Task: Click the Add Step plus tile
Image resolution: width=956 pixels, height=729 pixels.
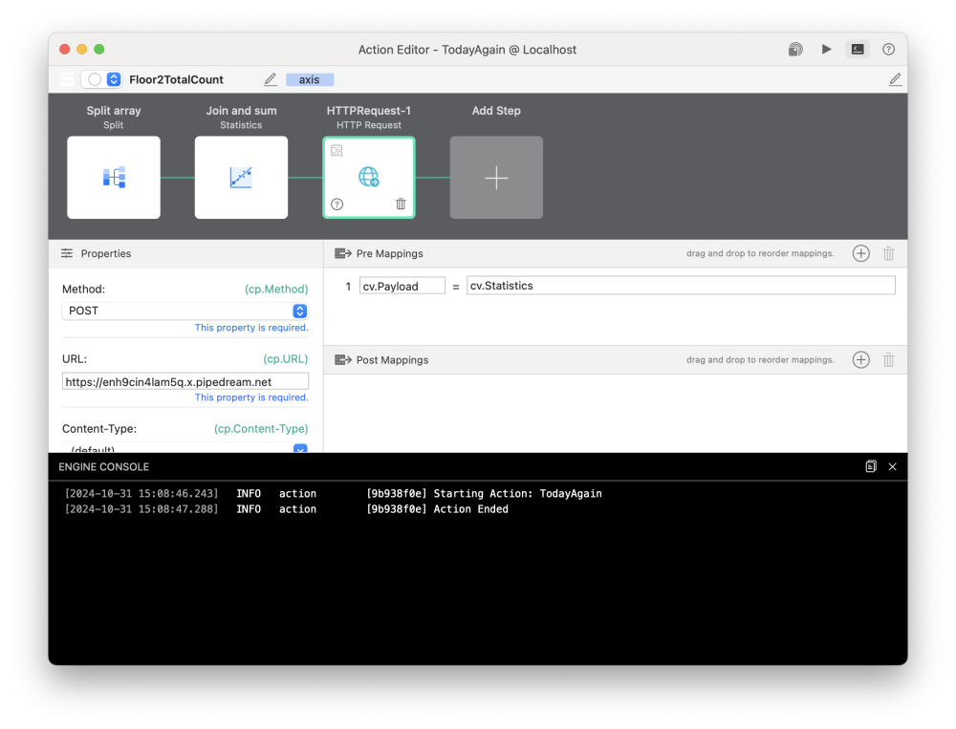Action: (x=496, y=178)
